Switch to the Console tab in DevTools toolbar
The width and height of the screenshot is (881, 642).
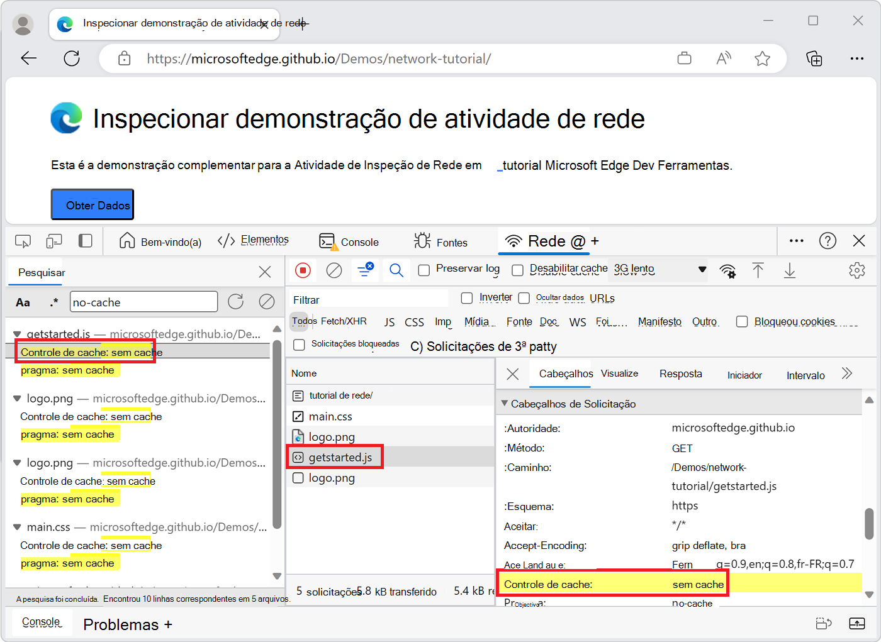click(x=349, y=241)
